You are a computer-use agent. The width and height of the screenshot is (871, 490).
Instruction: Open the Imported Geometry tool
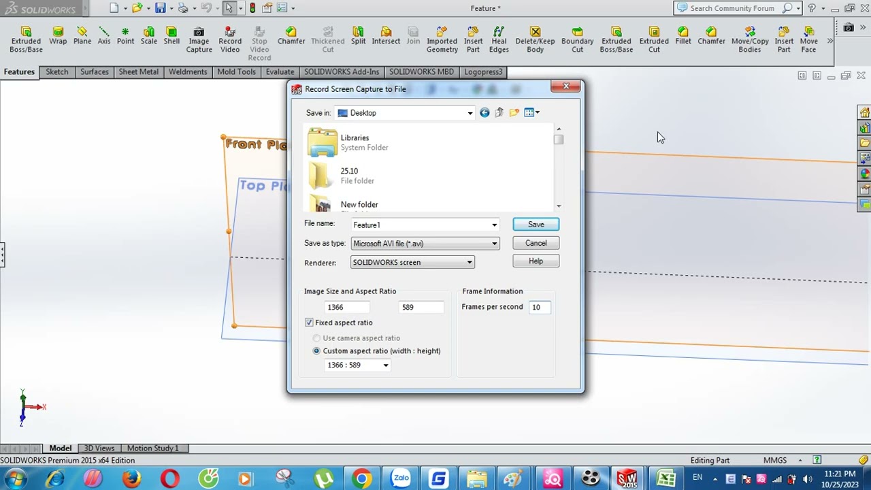[x=442, y=40]
